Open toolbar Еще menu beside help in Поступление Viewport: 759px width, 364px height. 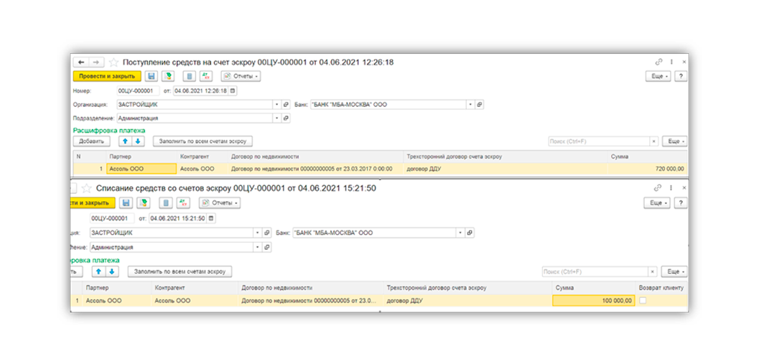[658, 77]
